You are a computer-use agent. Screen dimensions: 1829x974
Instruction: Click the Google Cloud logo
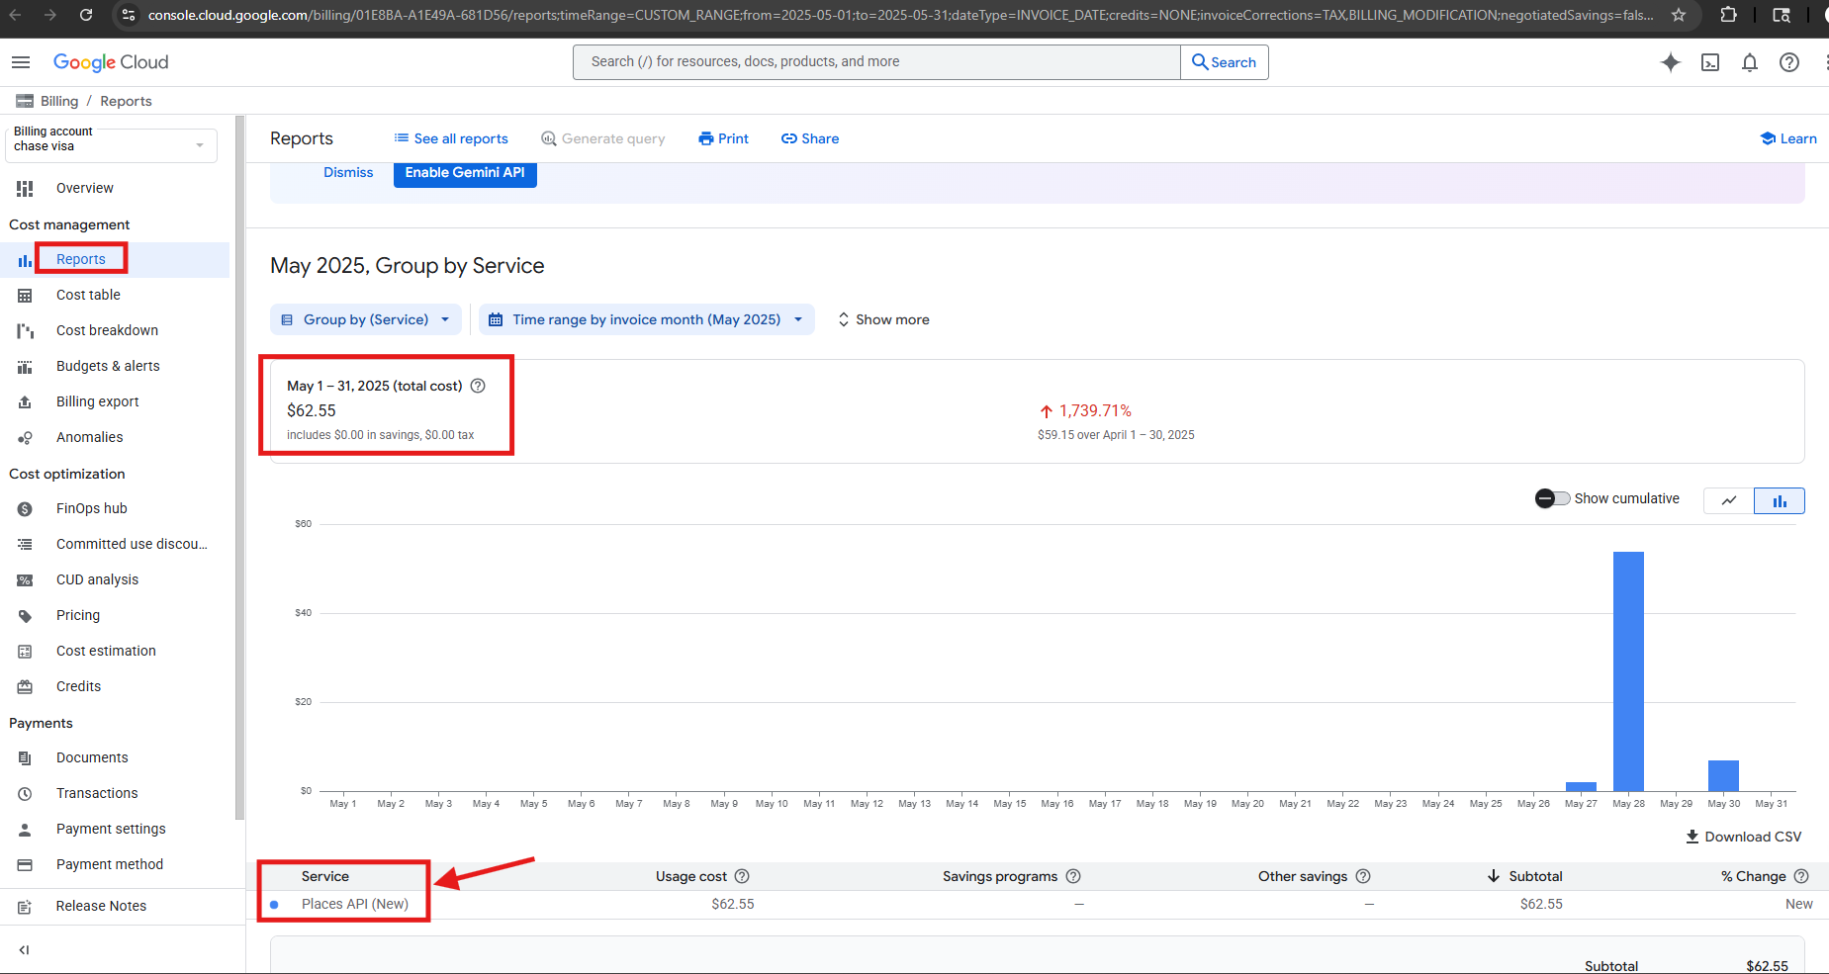pos(111,62)
